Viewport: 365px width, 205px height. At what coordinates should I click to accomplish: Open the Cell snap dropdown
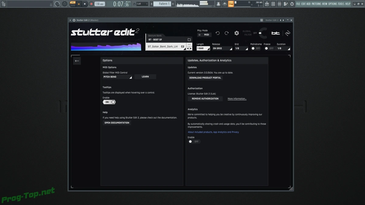[142, 4]
